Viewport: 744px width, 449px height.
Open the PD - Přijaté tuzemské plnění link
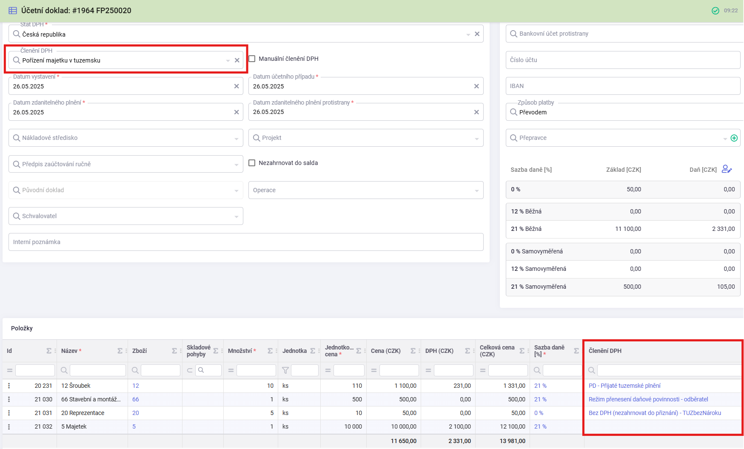[624, 386]
